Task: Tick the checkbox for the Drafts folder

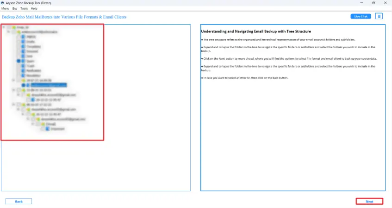Action: click(x=19, y=42)
